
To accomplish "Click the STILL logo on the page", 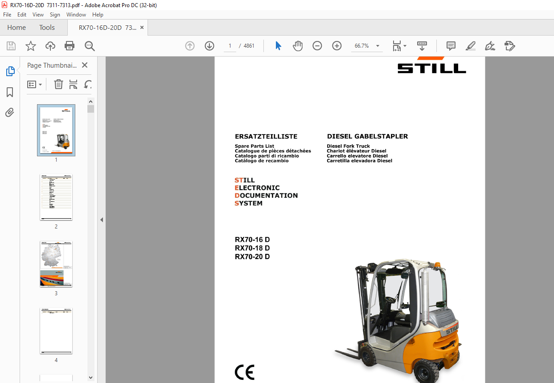I will (432, 65).
